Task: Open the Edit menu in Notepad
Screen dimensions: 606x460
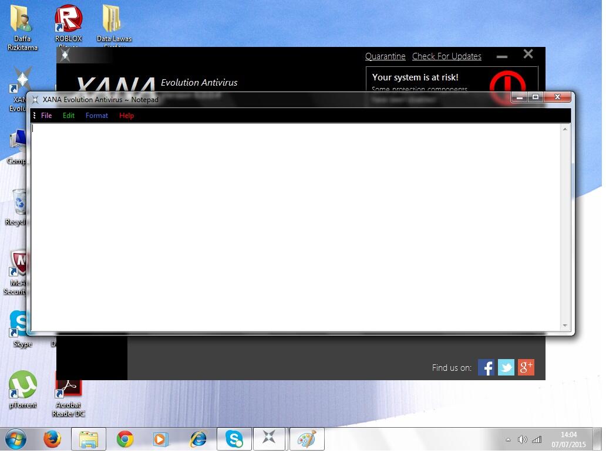Action: point(68,116)
